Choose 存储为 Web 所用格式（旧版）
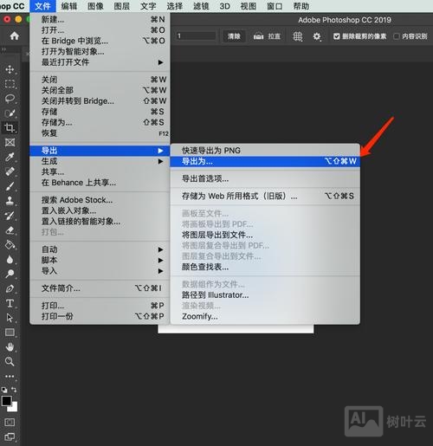 (265, 196)
